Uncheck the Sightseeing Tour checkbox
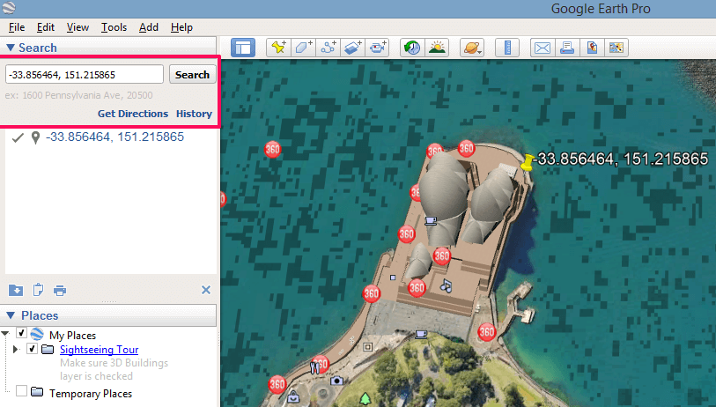Screen dimensions: 716x407 [32, 349]
